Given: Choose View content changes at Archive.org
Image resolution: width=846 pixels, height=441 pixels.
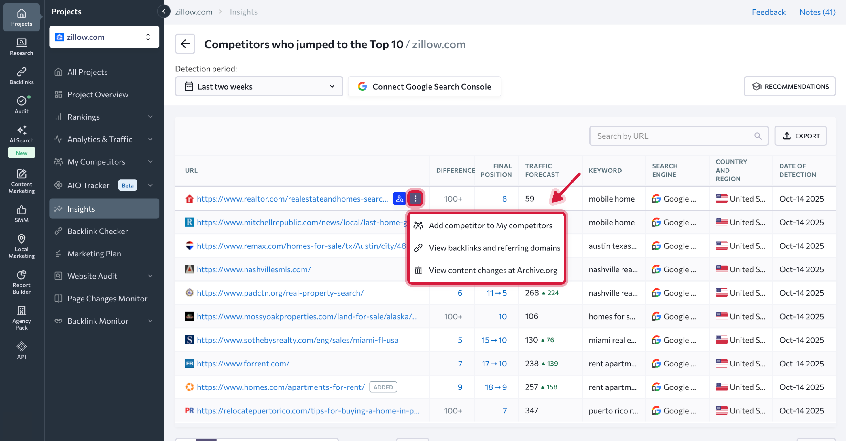Looking at the screenshot, I should tap(493, 270).
